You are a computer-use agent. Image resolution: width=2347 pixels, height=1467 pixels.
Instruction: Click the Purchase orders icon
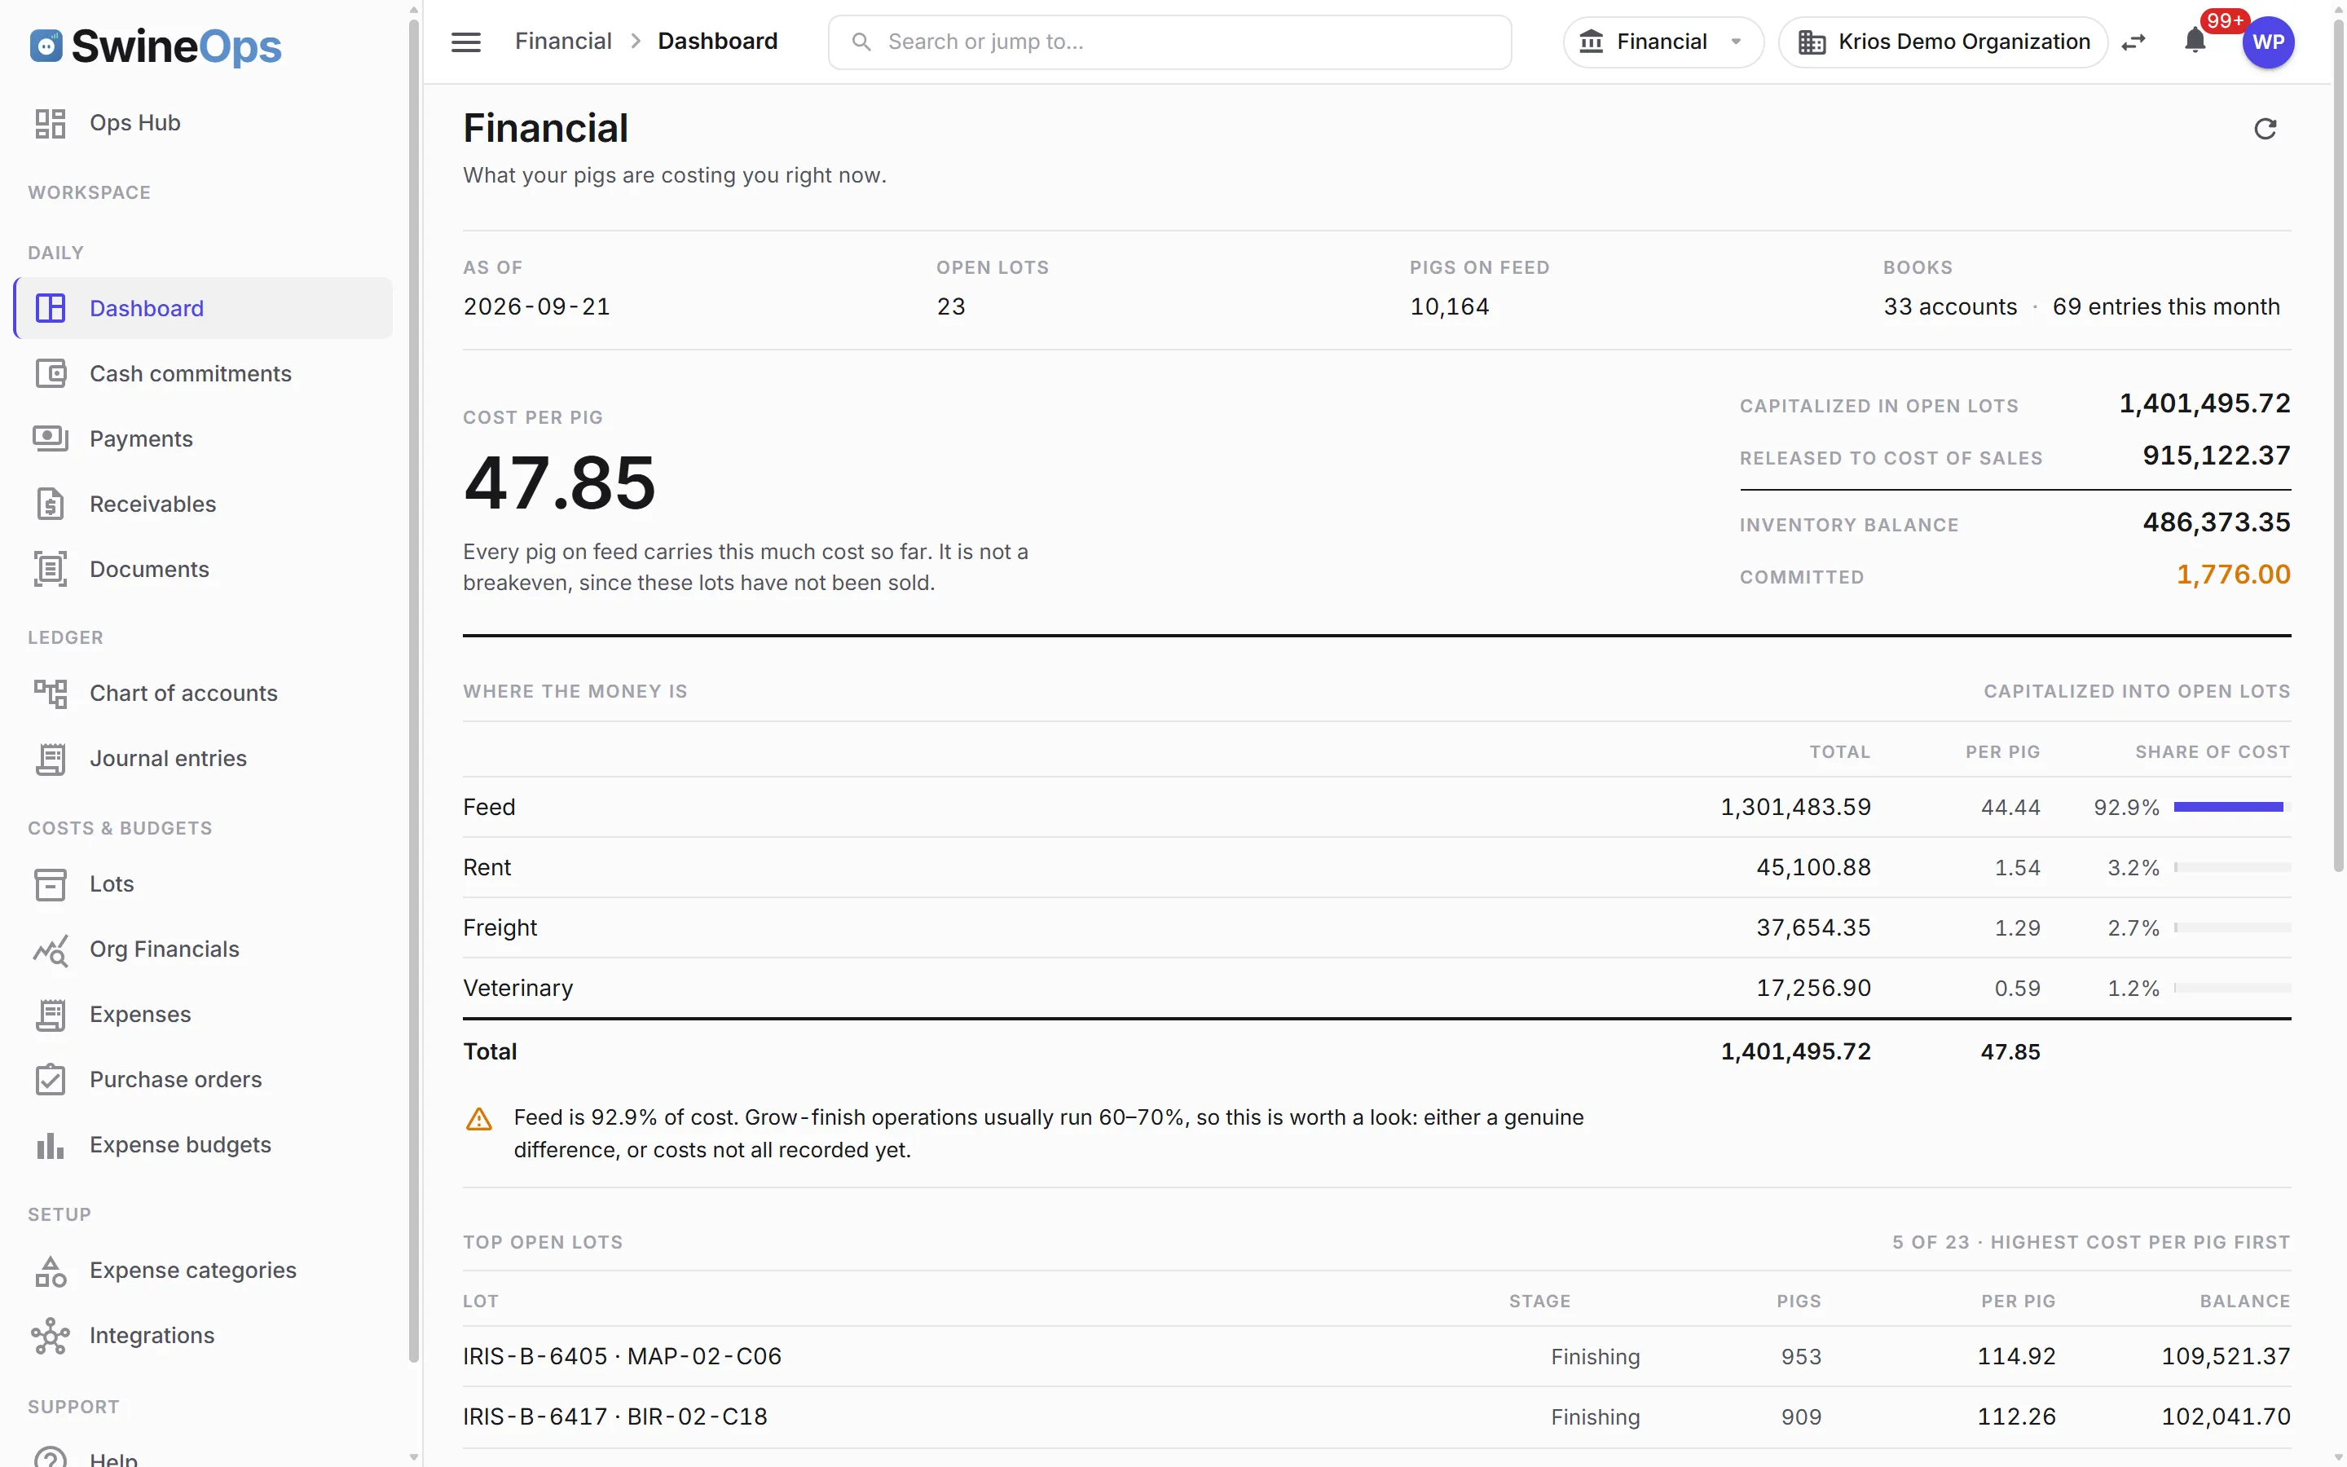click(51, 1079)
